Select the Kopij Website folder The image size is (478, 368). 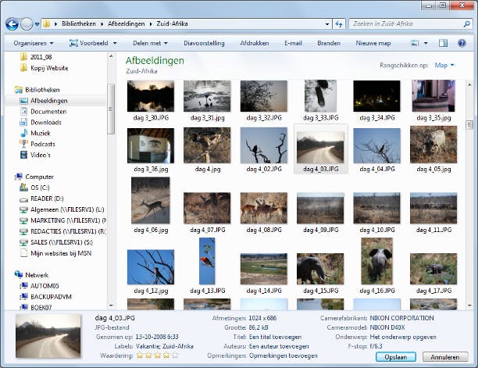(49, 68)
